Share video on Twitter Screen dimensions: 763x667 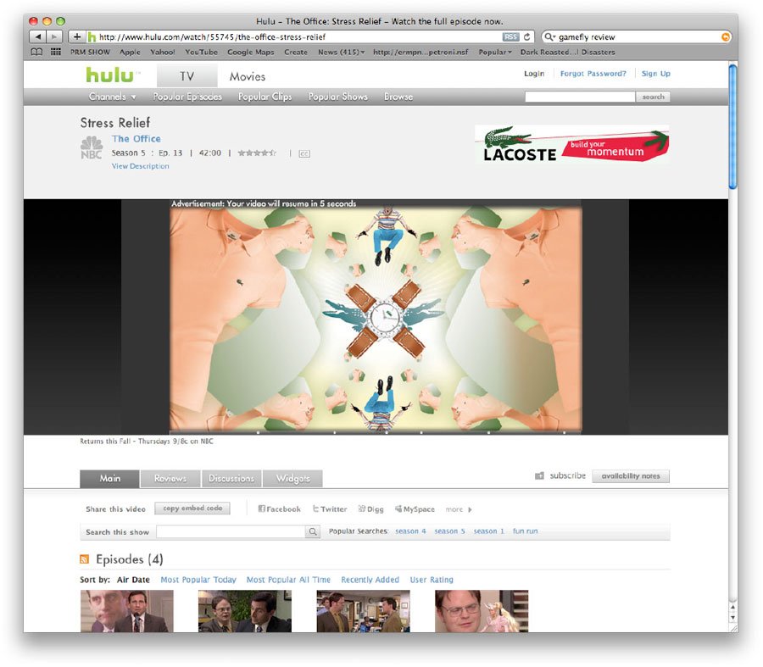[x=330, y=509]
